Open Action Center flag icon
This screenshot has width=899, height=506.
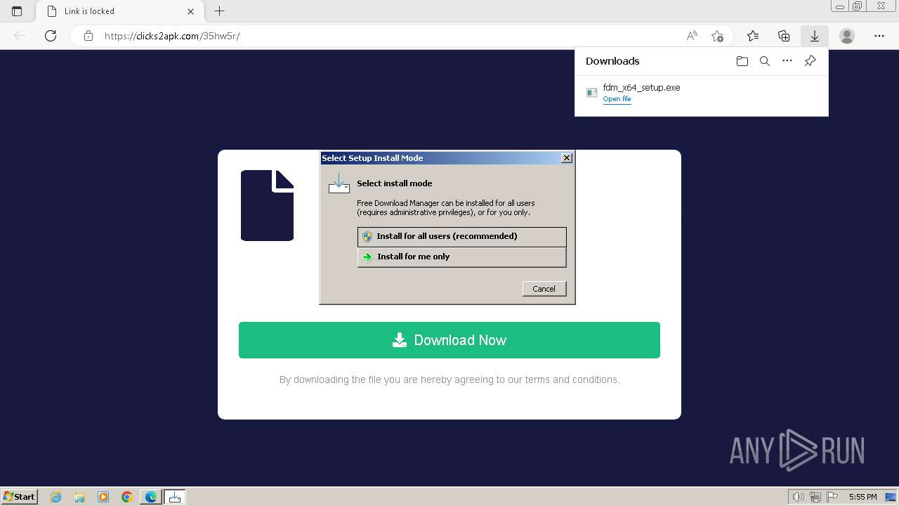point(832,497)
